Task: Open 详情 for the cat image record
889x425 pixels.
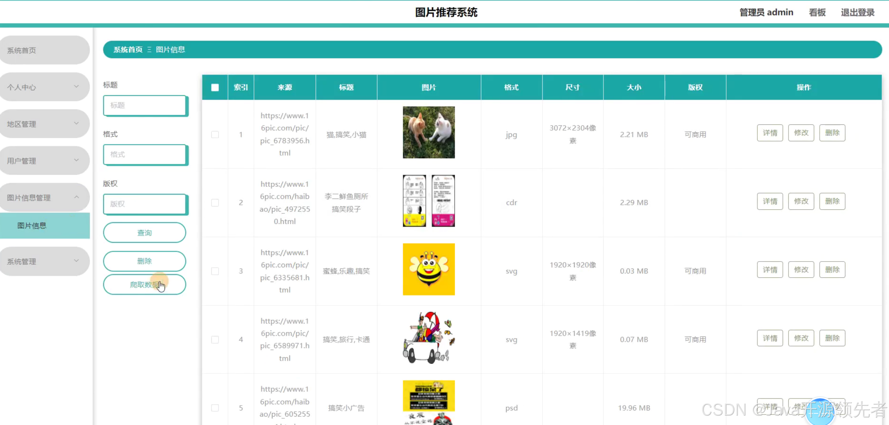Action: 770,133
